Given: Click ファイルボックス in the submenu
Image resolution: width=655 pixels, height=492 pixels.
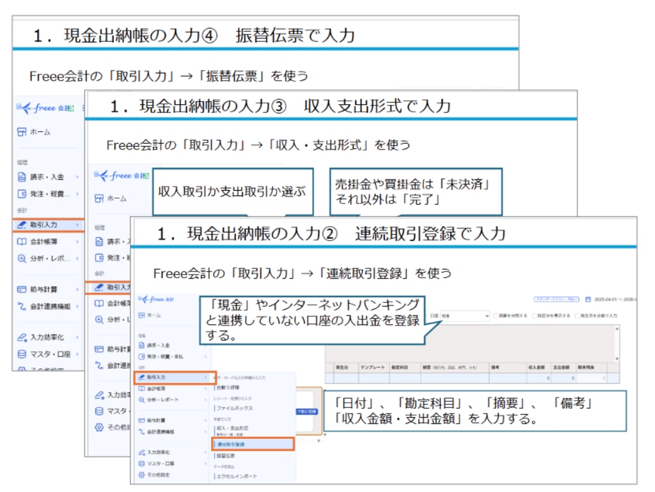Looking at the screenshot, I should click(235, 408).
